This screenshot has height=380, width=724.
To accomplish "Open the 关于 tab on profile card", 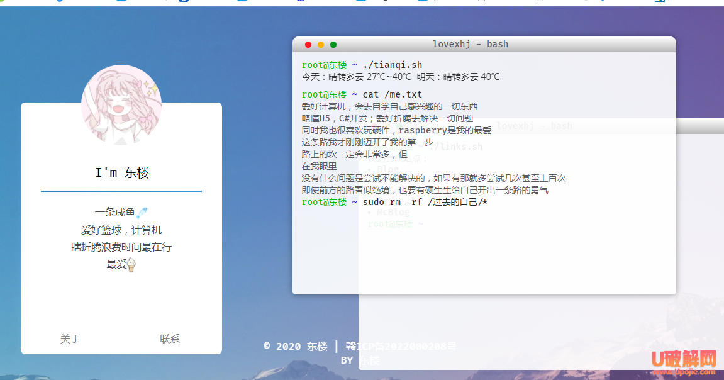I will [x=70, y=338].
